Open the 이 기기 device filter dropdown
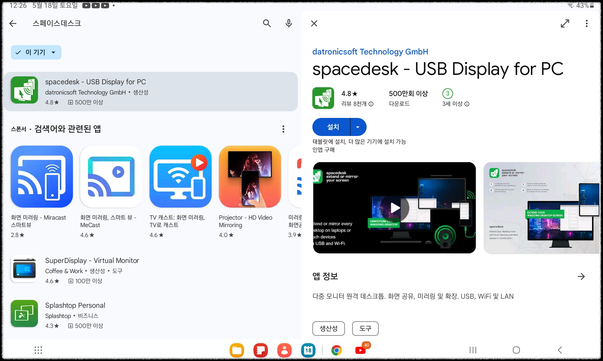 point(36,52)
